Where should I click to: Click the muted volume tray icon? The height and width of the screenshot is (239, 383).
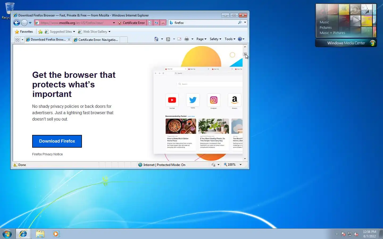pyautogui.click(x=356, y=234)
